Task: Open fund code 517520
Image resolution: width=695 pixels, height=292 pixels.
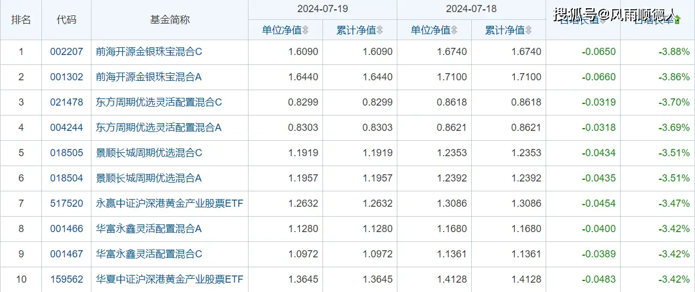Action: pos(67,203)
